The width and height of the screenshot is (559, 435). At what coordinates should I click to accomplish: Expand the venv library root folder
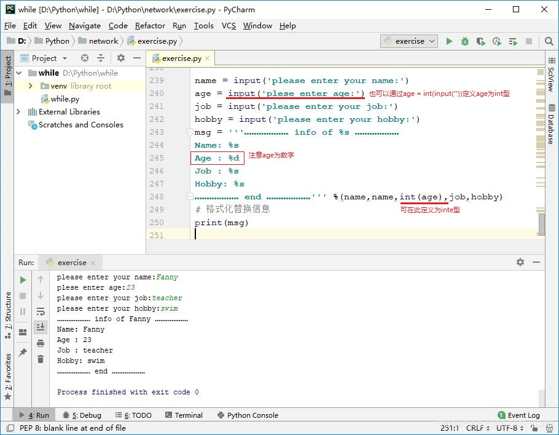[x=31, y=86]
